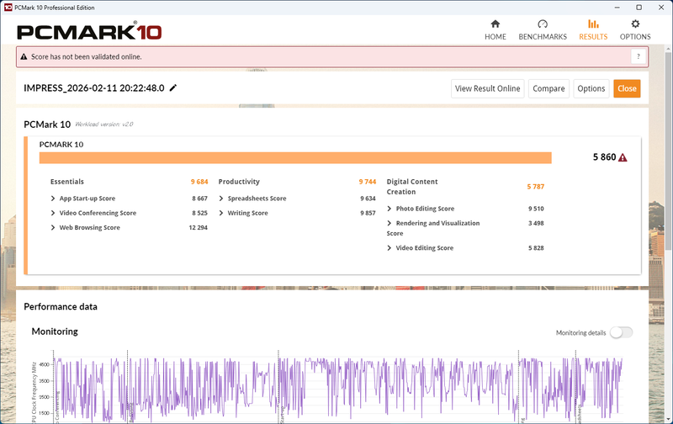Open the result Options button
The width and height of the screenshot is (673, 424).
(591, 88)
